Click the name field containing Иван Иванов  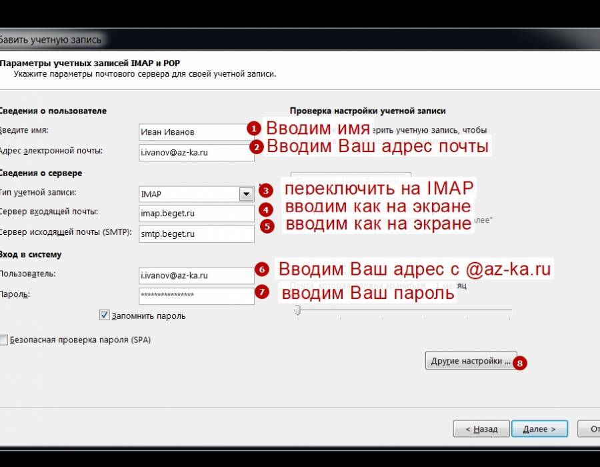[x=196, y=132]
